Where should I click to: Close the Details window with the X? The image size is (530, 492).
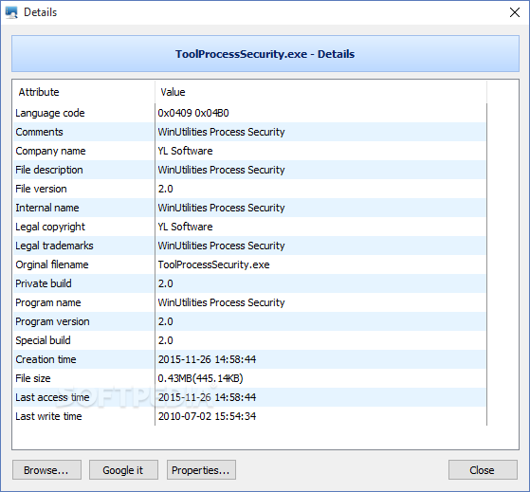515,12
